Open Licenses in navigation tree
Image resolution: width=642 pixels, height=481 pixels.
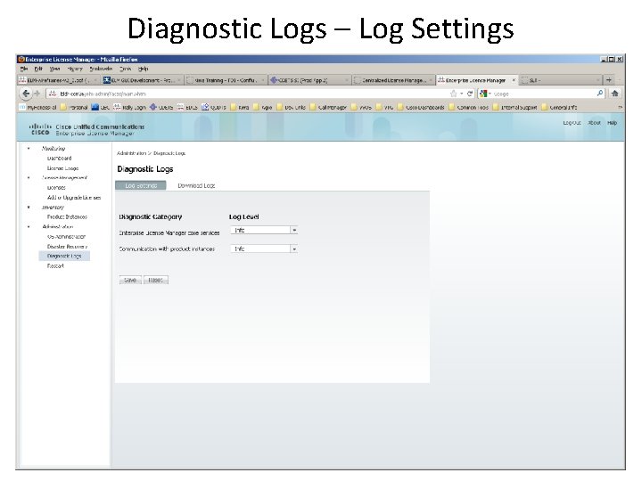(56, 188)
